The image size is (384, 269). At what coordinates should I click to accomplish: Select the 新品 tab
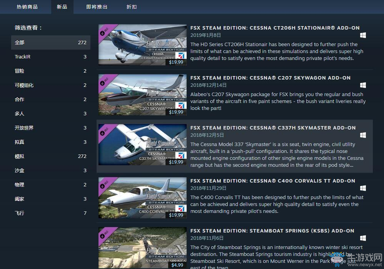(62, 7)
